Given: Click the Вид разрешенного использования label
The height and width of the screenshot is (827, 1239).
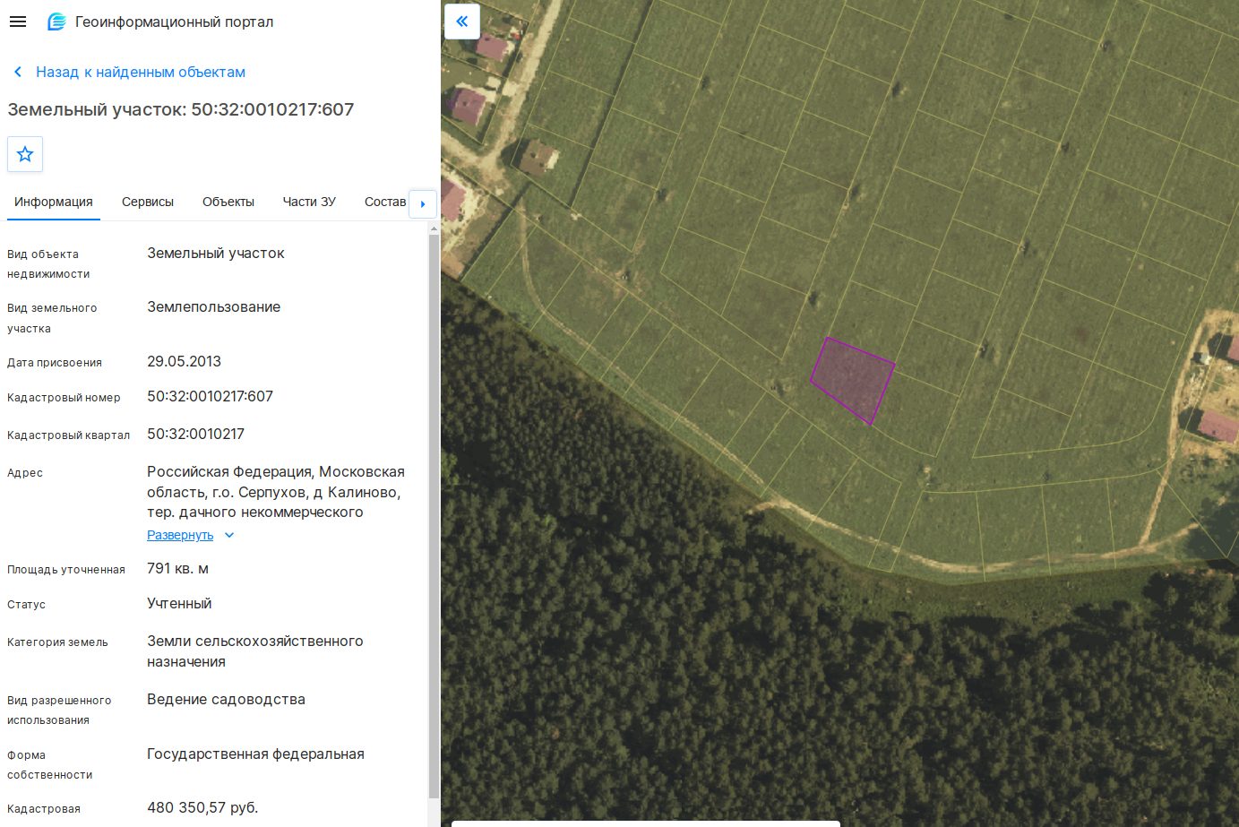Looking at the screenshot, I should click(x=59, y=710).
